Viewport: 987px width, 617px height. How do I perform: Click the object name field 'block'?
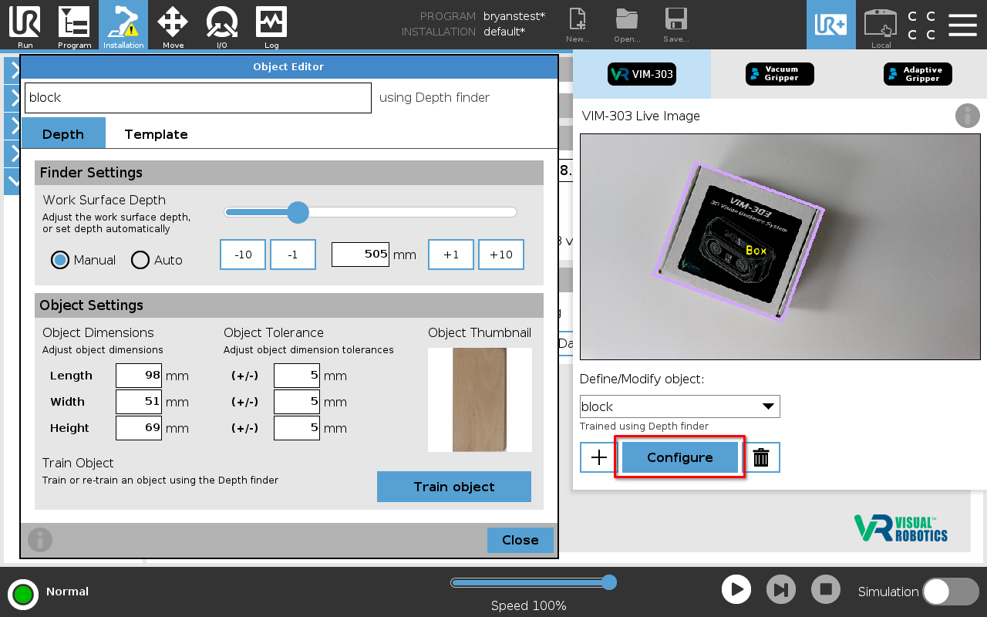[x=198, y=98]
